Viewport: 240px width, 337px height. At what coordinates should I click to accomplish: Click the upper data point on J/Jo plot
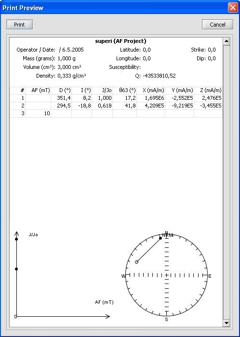click(x=16, y=239)
